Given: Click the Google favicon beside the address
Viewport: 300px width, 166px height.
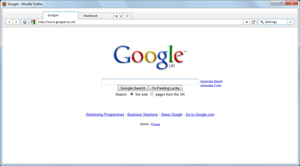Looking at the screenshot, I should 33,22.
